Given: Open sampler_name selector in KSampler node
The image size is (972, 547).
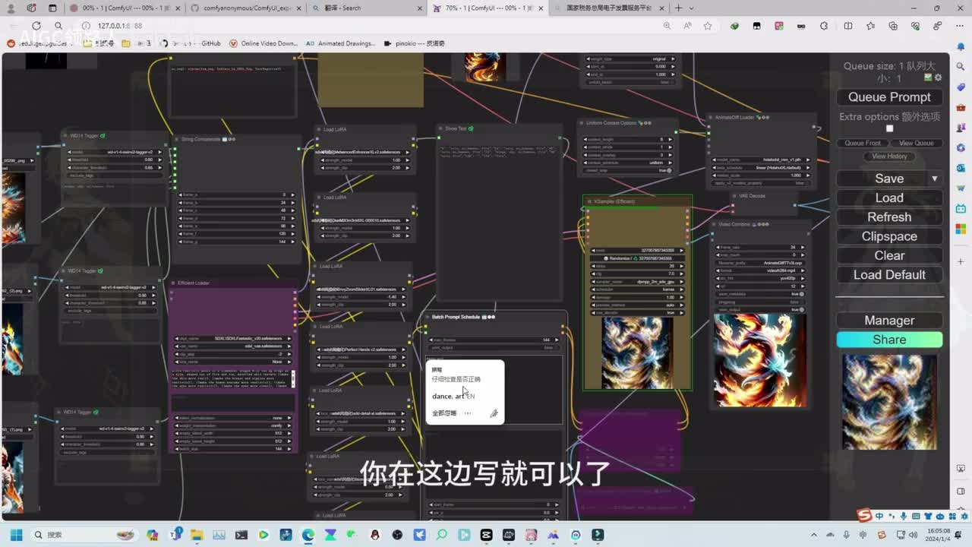Looking at the screenshot, I should coord(638,281).
